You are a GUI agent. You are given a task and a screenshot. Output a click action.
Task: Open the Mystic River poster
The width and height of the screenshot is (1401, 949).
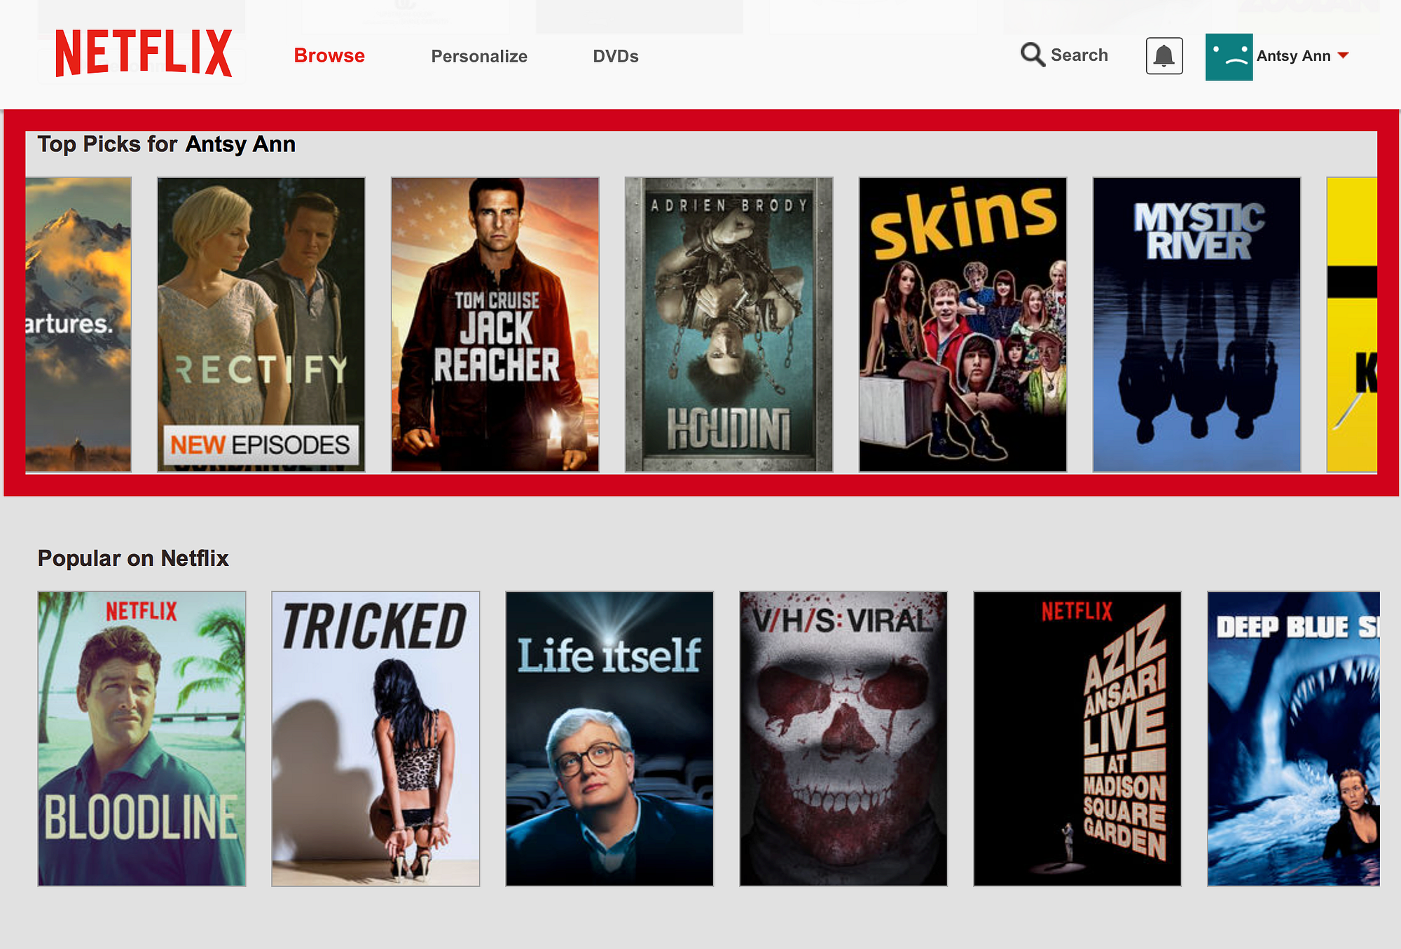1196,324
